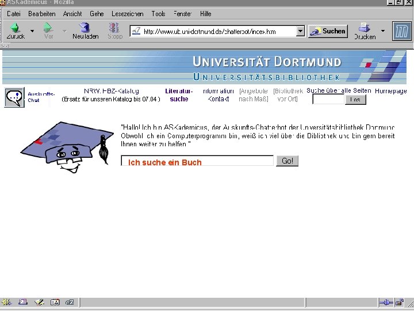Open the Bearbeiten menu
Image resolution: width=414 pixels, height=311 pixels.
[x=42, y=14]
